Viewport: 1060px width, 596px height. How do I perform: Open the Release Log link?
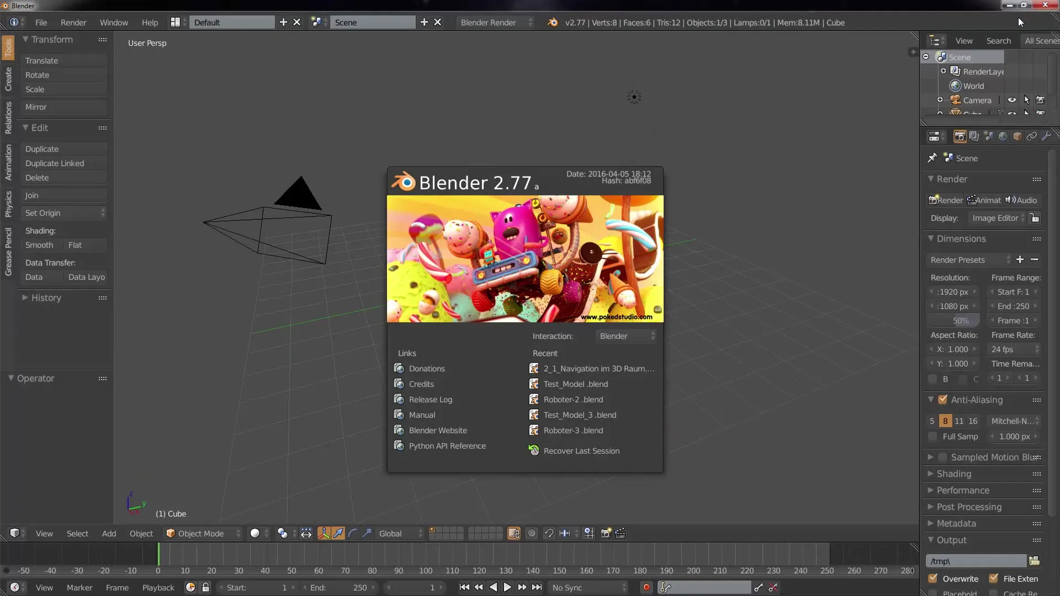[430, 399]
